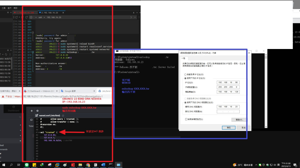Open the /etc/bind browser tab
Image resolution: width=300 pixels, height=168 pixels.
[105, 91]
